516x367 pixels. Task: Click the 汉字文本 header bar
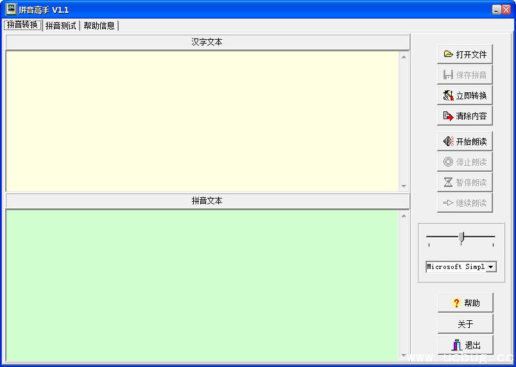(x=207, y=42)
